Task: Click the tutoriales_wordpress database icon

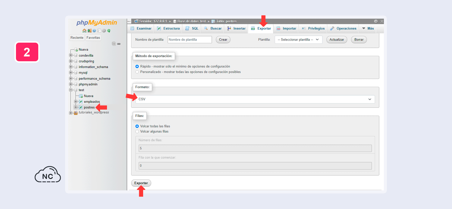Action: click(x=76, y=113)
